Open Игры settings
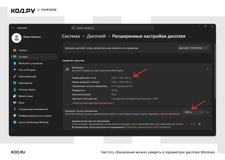Viewport: 225px width, 160px height. pos(34,103)
